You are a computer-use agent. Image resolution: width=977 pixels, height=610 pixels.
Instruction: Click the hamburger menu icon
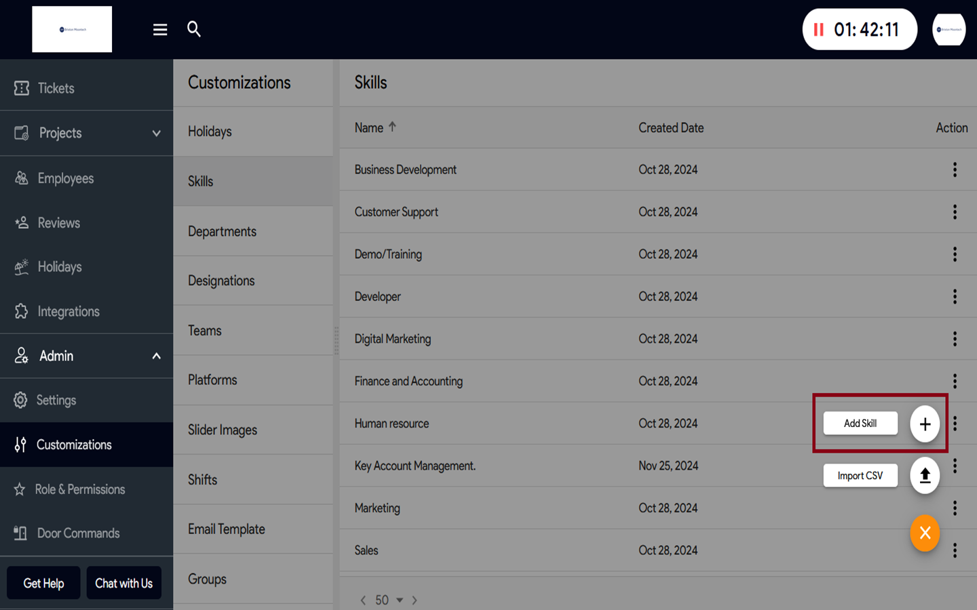coord(160,29)
